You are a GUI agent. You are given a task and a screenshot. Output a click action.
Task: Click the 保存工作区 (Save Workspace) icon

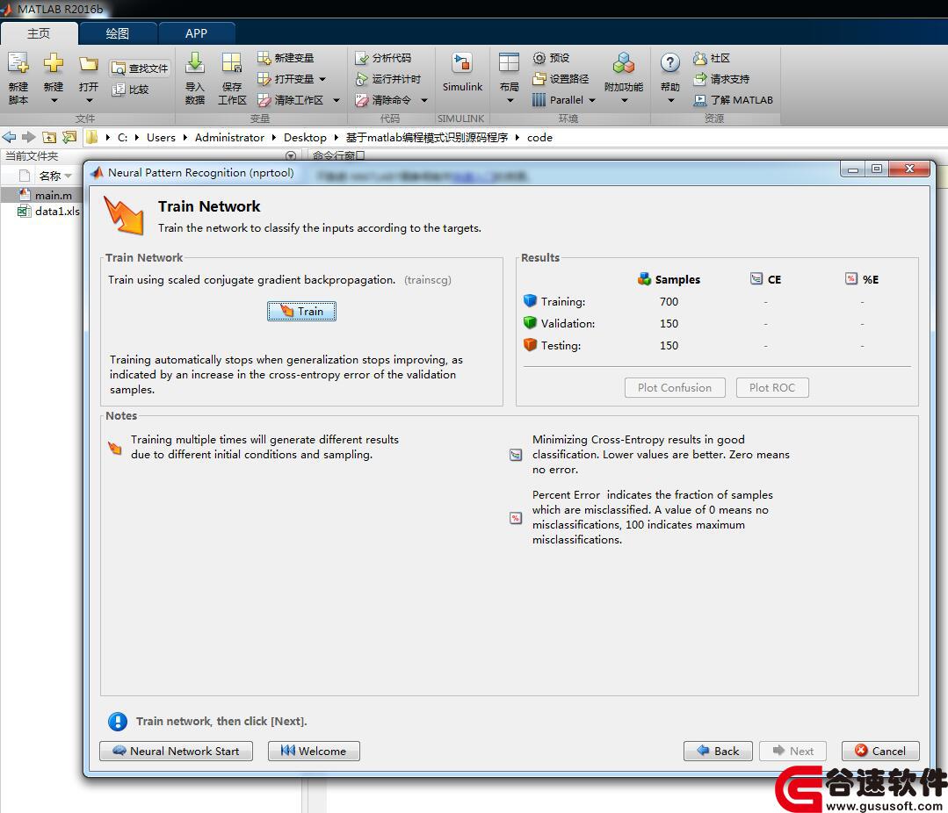pos(232,63)
